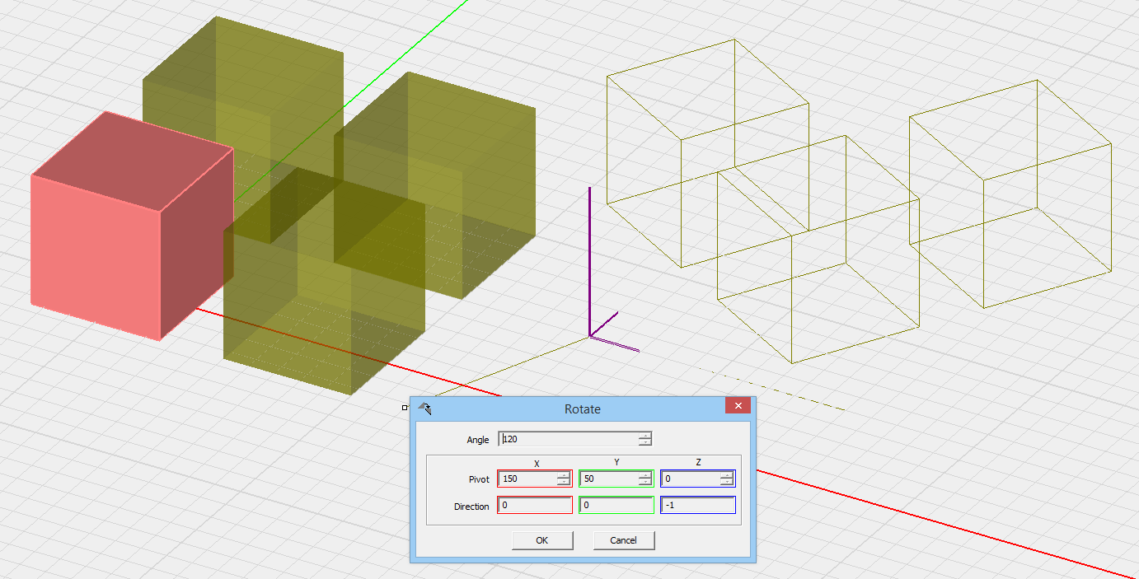Screen dimensions: 1139x579
Task: Click the Direction Z field showing -1
Action: pos(697,506)
